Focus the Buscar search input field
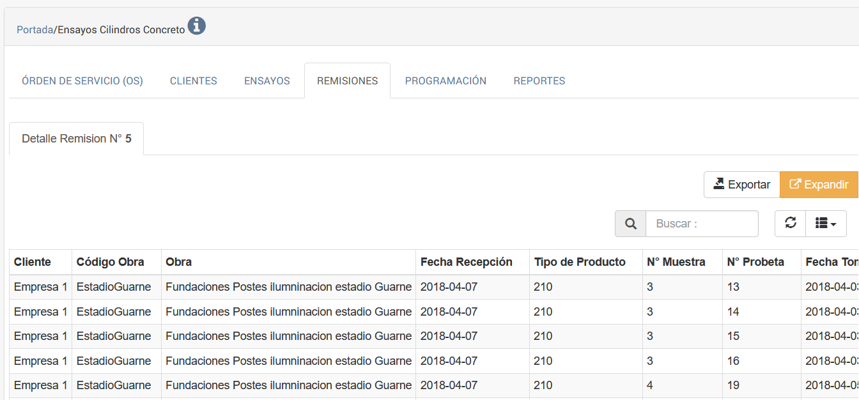 pos(702,224)
